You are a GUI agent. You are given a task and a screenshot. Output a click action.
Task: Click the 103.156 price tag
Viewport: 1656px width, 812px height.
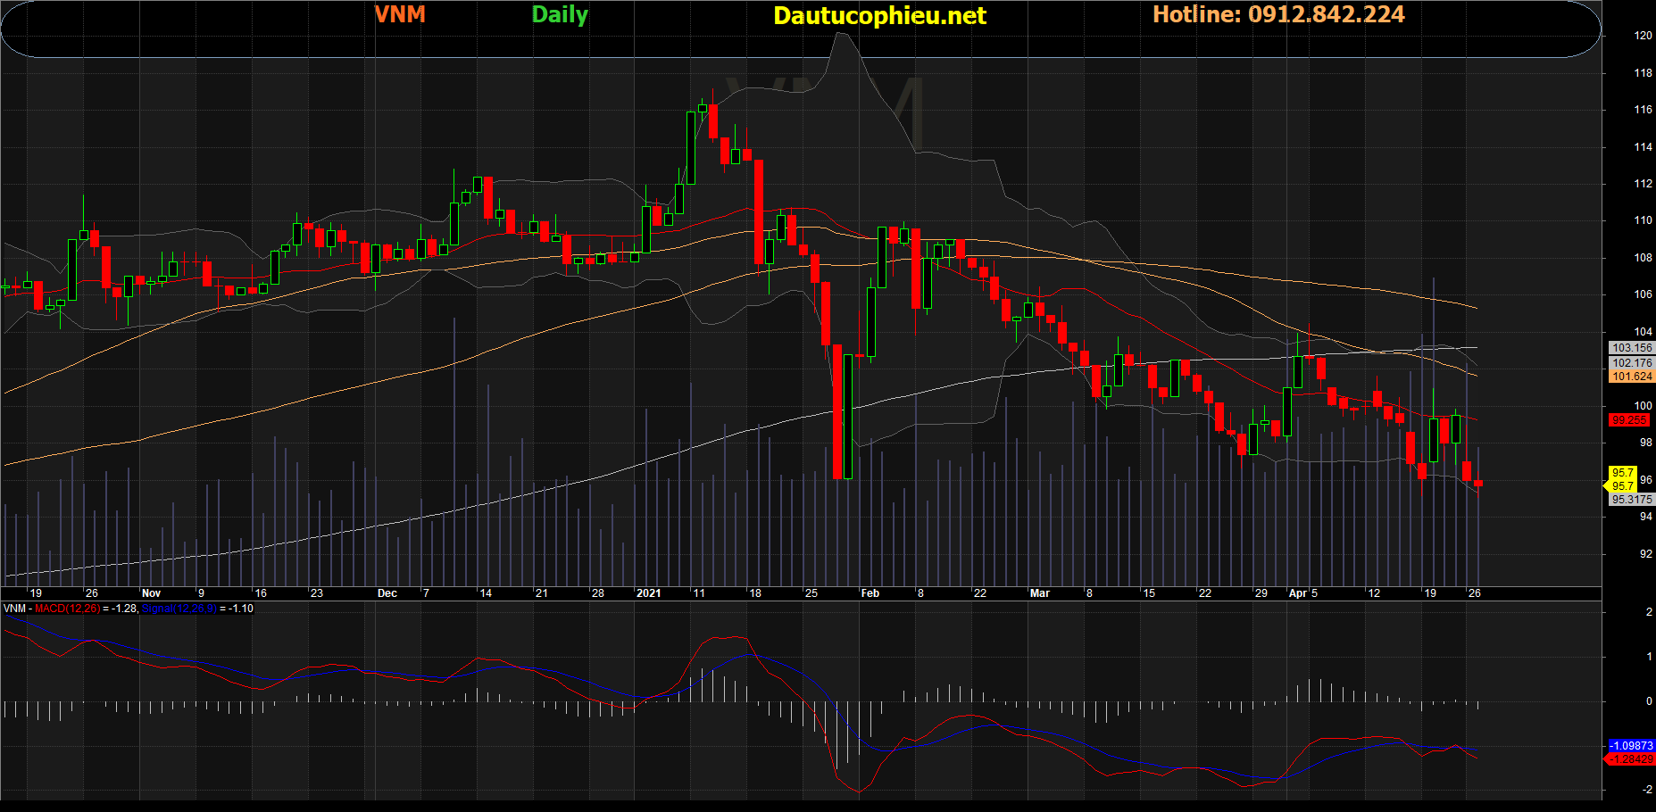pos(1632,348)
